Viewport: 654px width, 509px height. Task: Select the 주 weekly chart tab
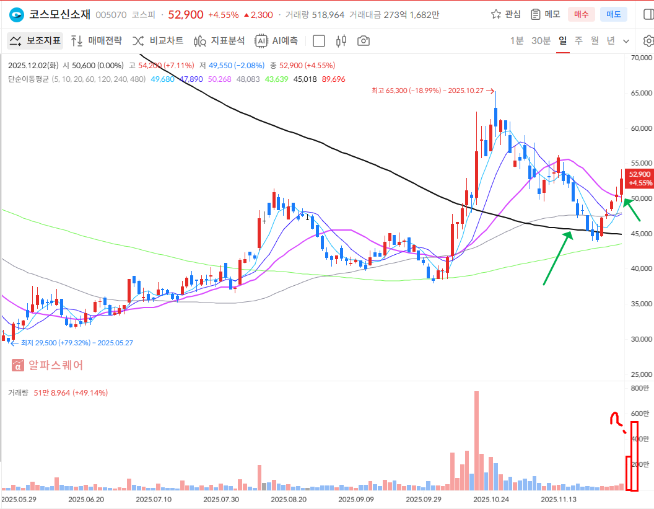point(578,41)
